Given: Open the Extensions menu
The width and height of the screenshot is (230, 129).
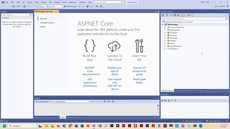Looking at the screenshot, I should tap(73, 3).
